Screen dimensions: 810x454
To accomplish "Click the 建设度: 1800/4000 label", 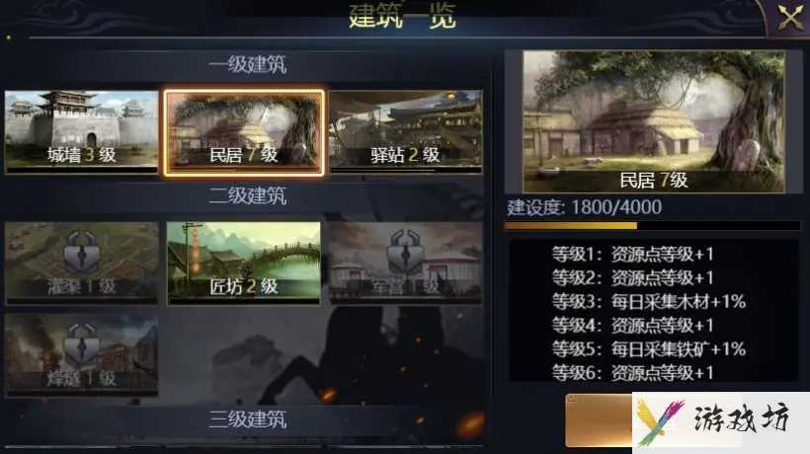I will coord(584,207).
